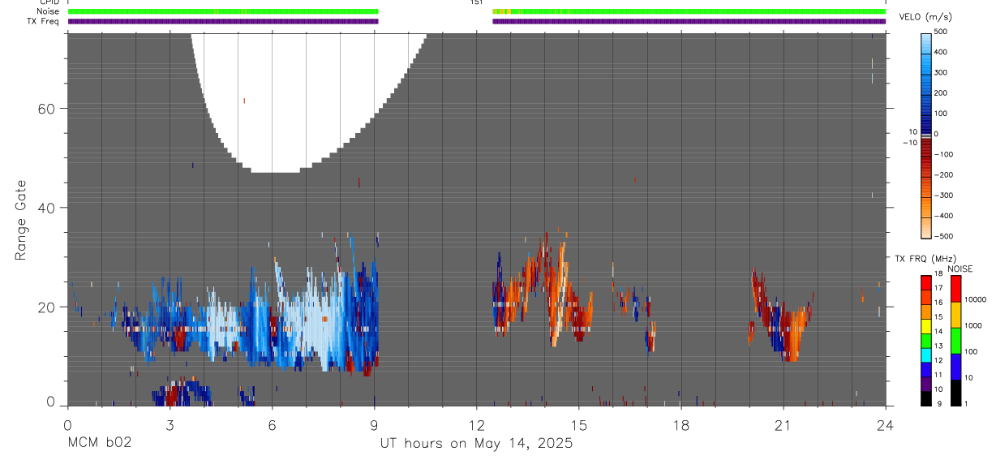Screen dimensions: 996x460
Task: Click the -500 label on velocity colorbar
Action: click(x=942, y=236)
